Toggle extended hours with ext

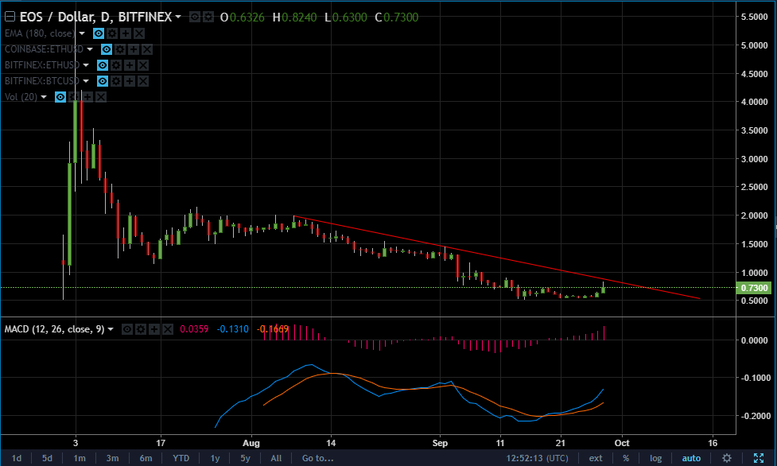(x=596, y=458)
